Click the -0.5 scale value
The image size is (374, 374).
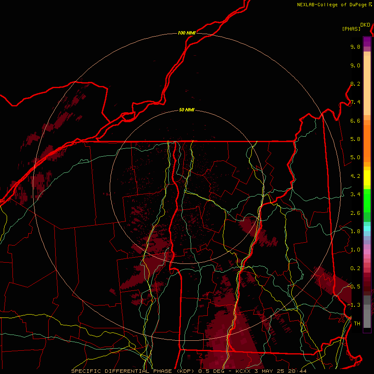[x=354, y=287]
